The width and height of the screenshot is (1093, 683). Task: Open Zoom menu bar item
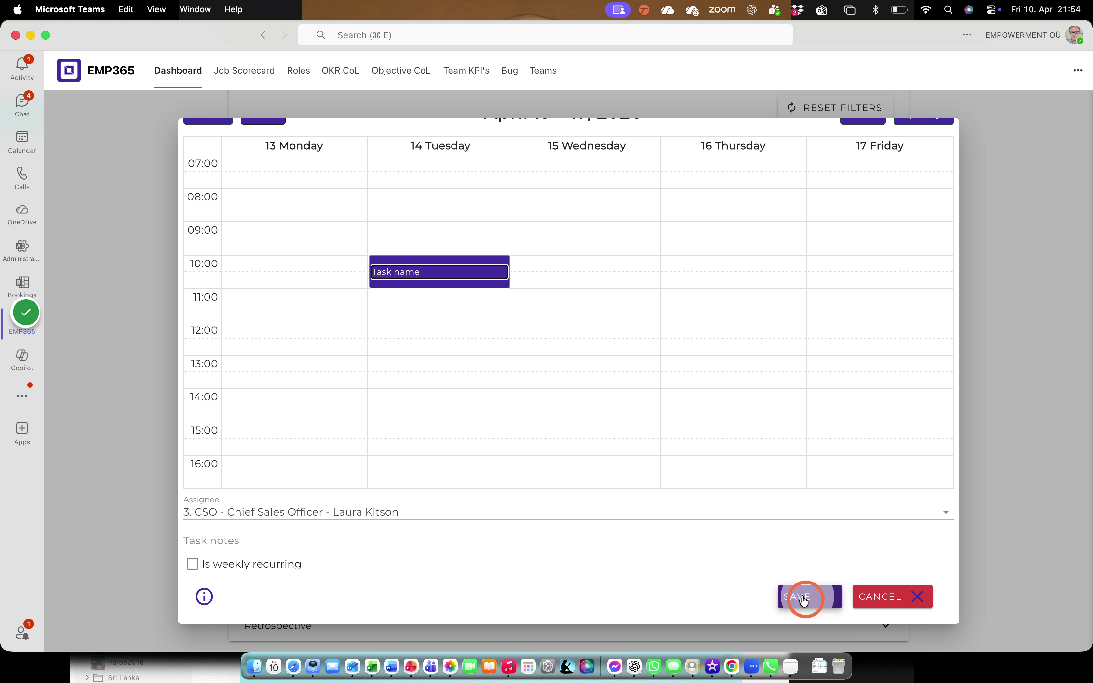(722, 9)
